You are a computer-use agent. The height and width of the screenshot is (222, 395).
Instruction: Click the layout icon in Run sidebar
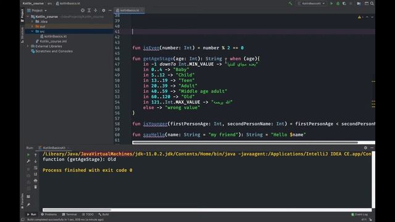28,197
